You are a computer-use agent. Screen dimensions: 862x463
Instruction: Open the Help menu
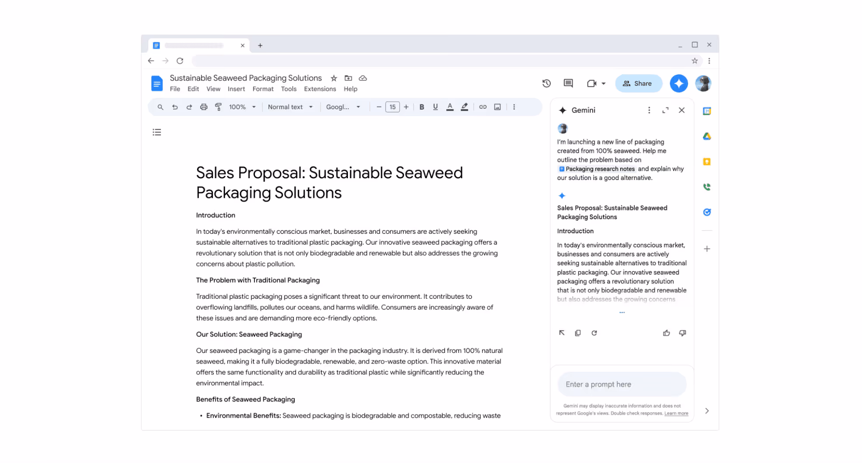pos(351,89)
